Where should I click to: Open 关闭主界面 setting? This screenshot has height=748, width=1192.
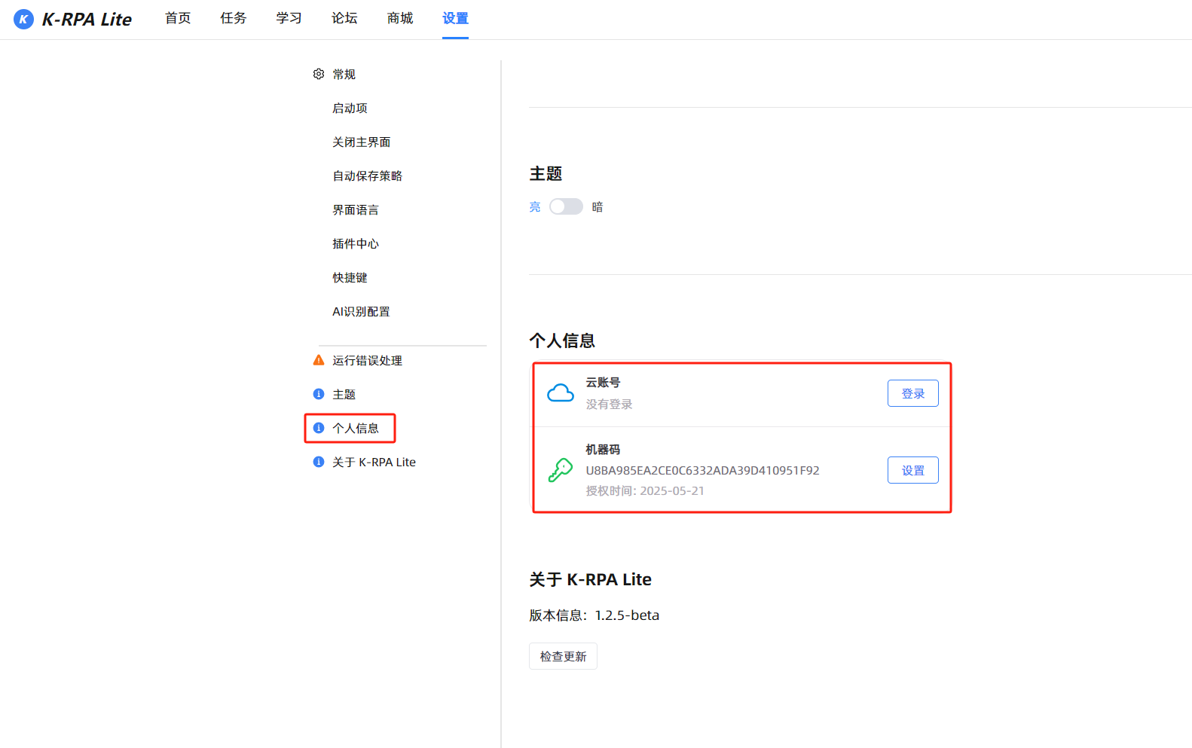[x=362, y=142]
